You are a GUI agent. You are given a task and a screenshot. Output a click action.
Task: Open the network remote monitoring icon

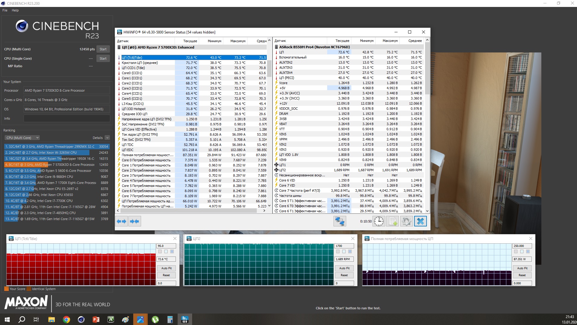[340, 221]
